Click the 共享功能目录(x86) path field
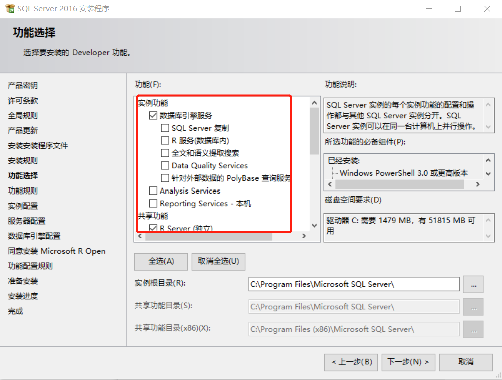Image resolution: width=502 pixels, height=380 pixels. click(x=354, y=329)
